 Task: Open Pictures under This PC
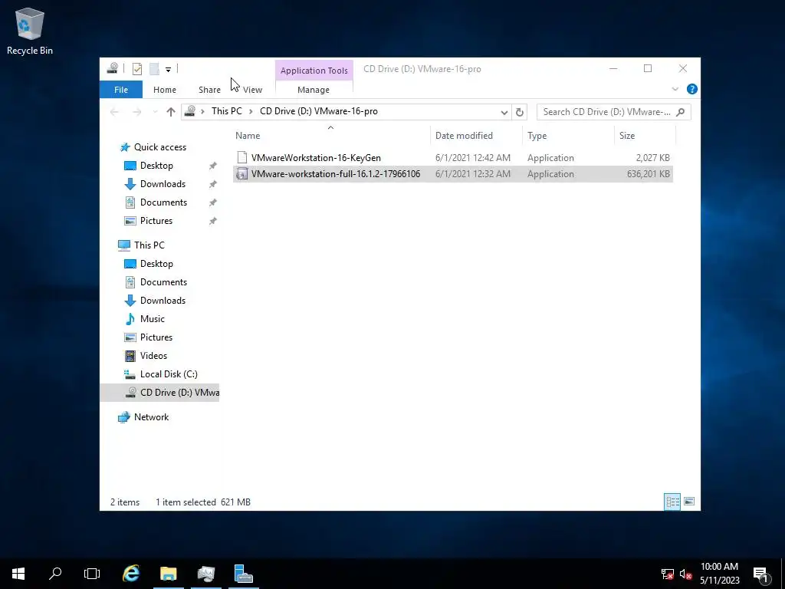[x=156, y=337]
